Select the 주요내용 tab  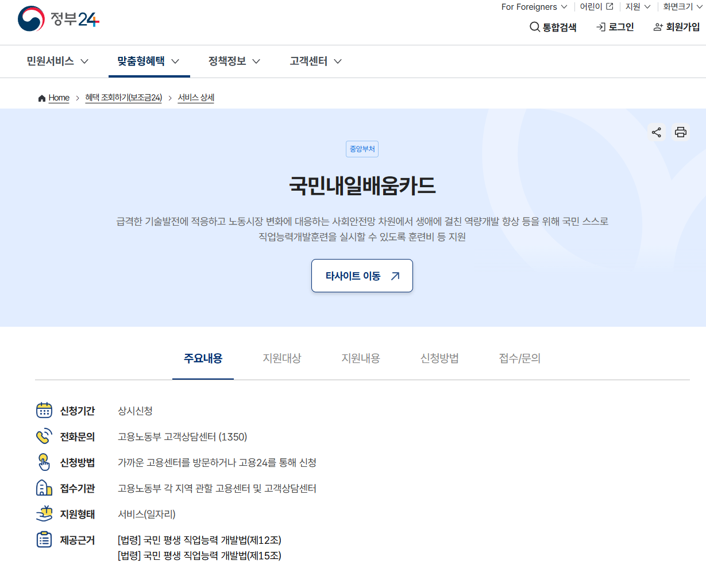(x=203, y=359)
